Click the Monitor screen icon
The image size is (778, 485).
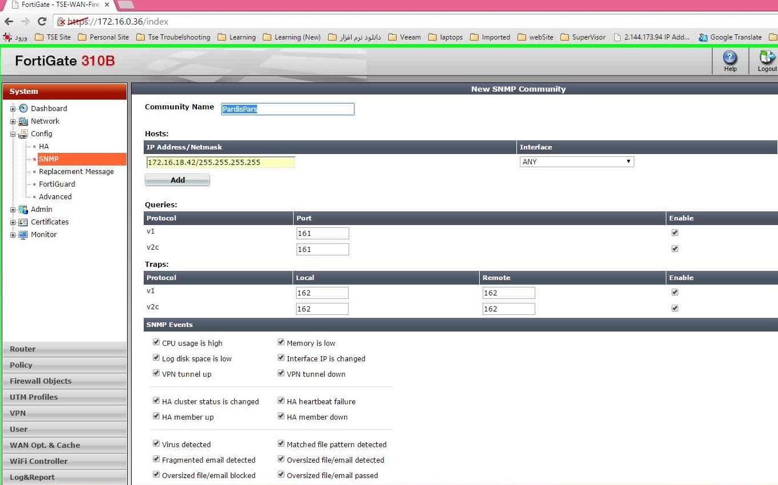tap(23, 234)
